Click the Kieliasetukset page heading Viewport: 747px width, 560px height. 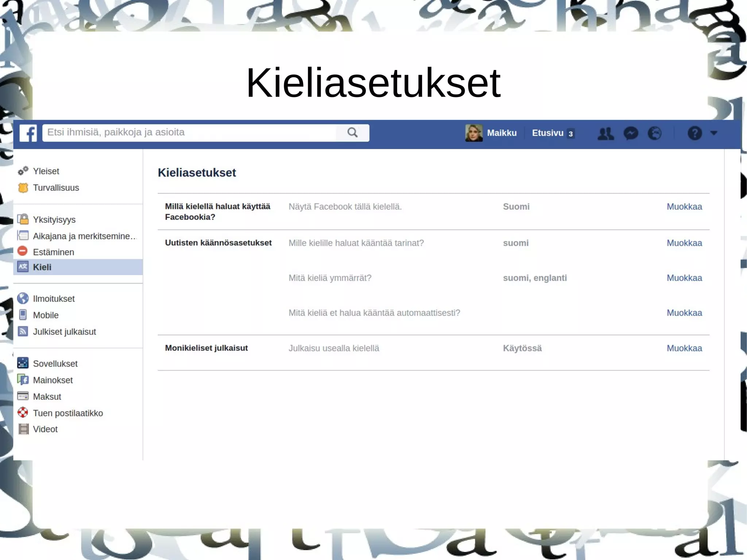[197, 173]
